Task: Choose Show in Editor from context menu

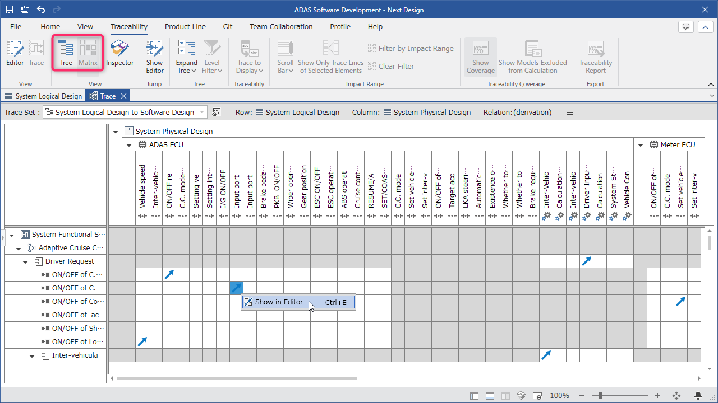Action: [298, 302]
